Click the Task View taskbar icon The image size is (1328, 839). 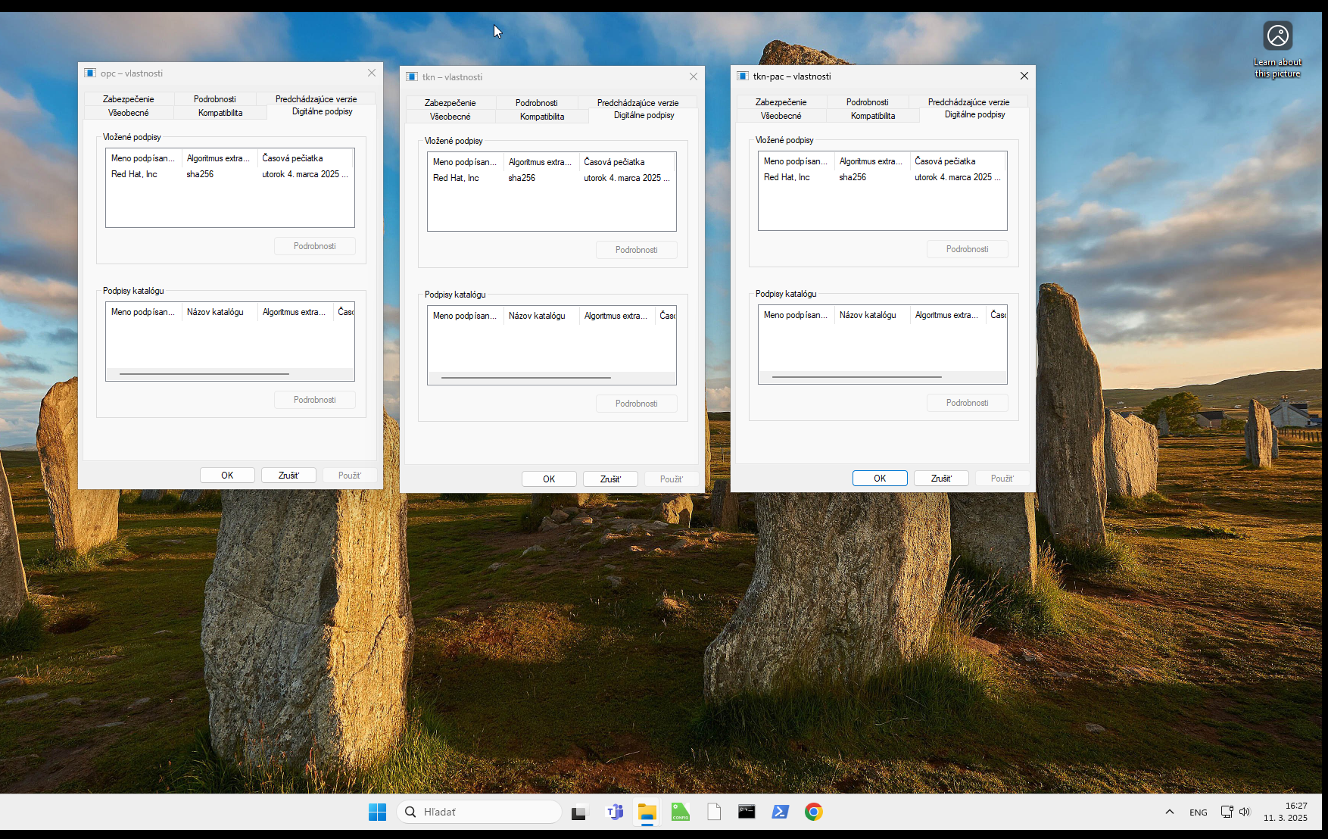click(x=580, y=812)
